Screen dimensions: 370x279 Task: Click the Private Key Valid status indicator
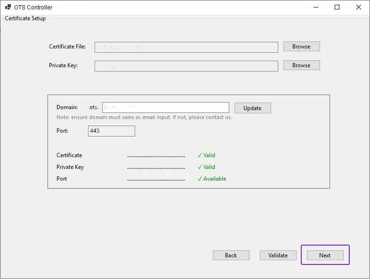(x=206, y=167)
